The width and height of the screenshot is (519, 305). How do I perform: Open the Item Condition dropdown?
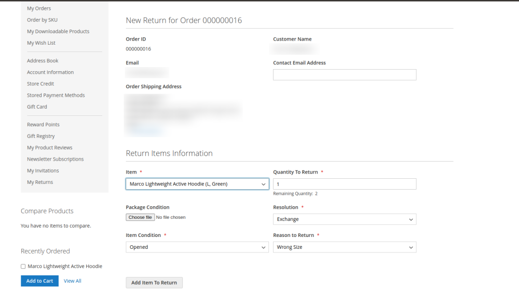197,247
